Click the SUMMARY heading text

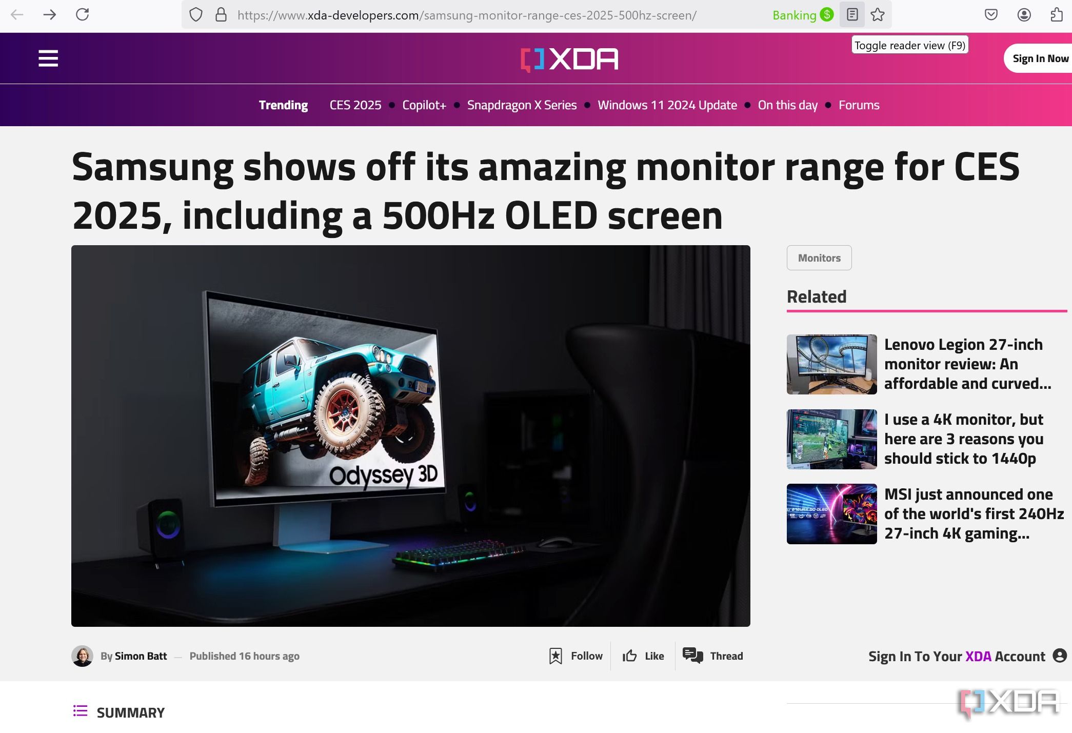coord(131,713)
